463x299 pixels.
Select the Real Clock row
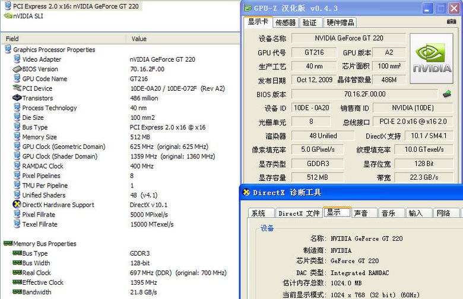tap(120, 272)
